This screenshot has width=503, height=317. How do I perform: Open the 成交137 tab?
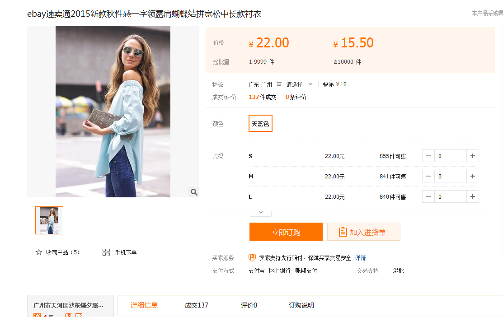(x=197, y=305)
